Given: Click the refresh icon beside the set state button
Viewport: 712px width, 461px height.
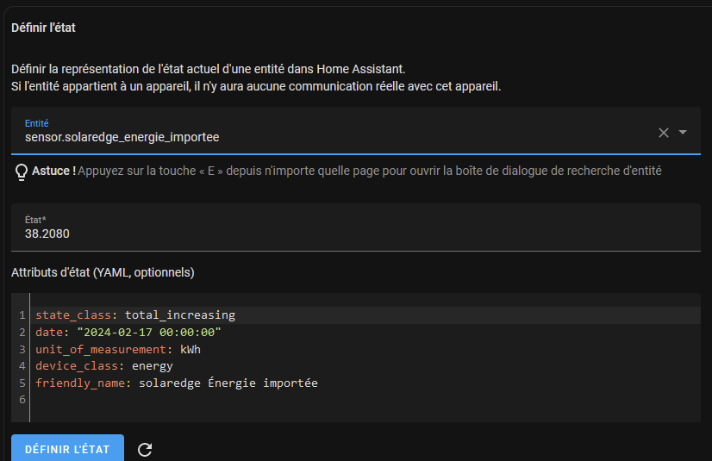Looking at the screenshot, I should (x=145, y=449).
